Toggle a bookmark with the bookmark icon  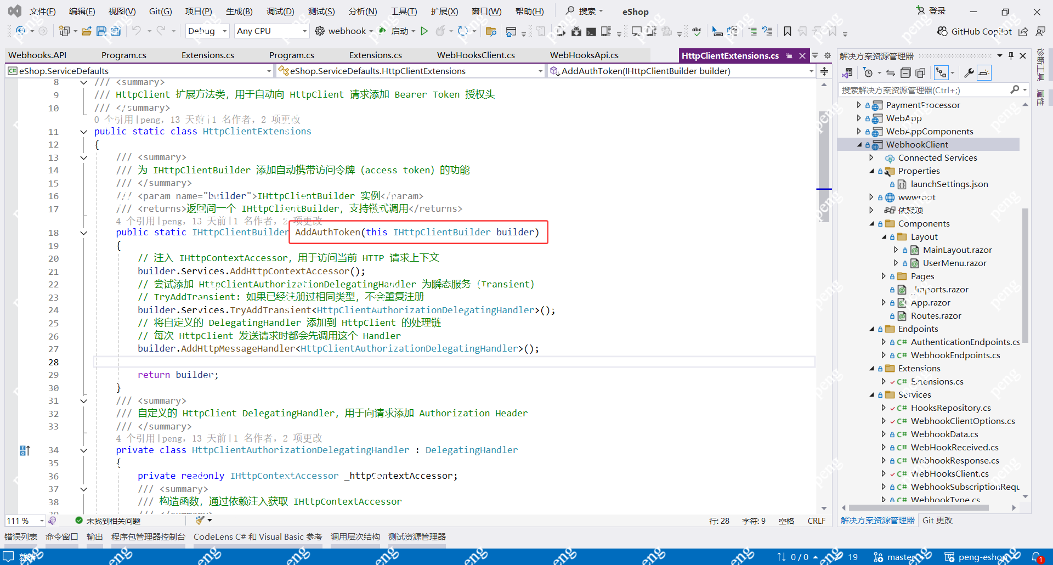point(787,31)
